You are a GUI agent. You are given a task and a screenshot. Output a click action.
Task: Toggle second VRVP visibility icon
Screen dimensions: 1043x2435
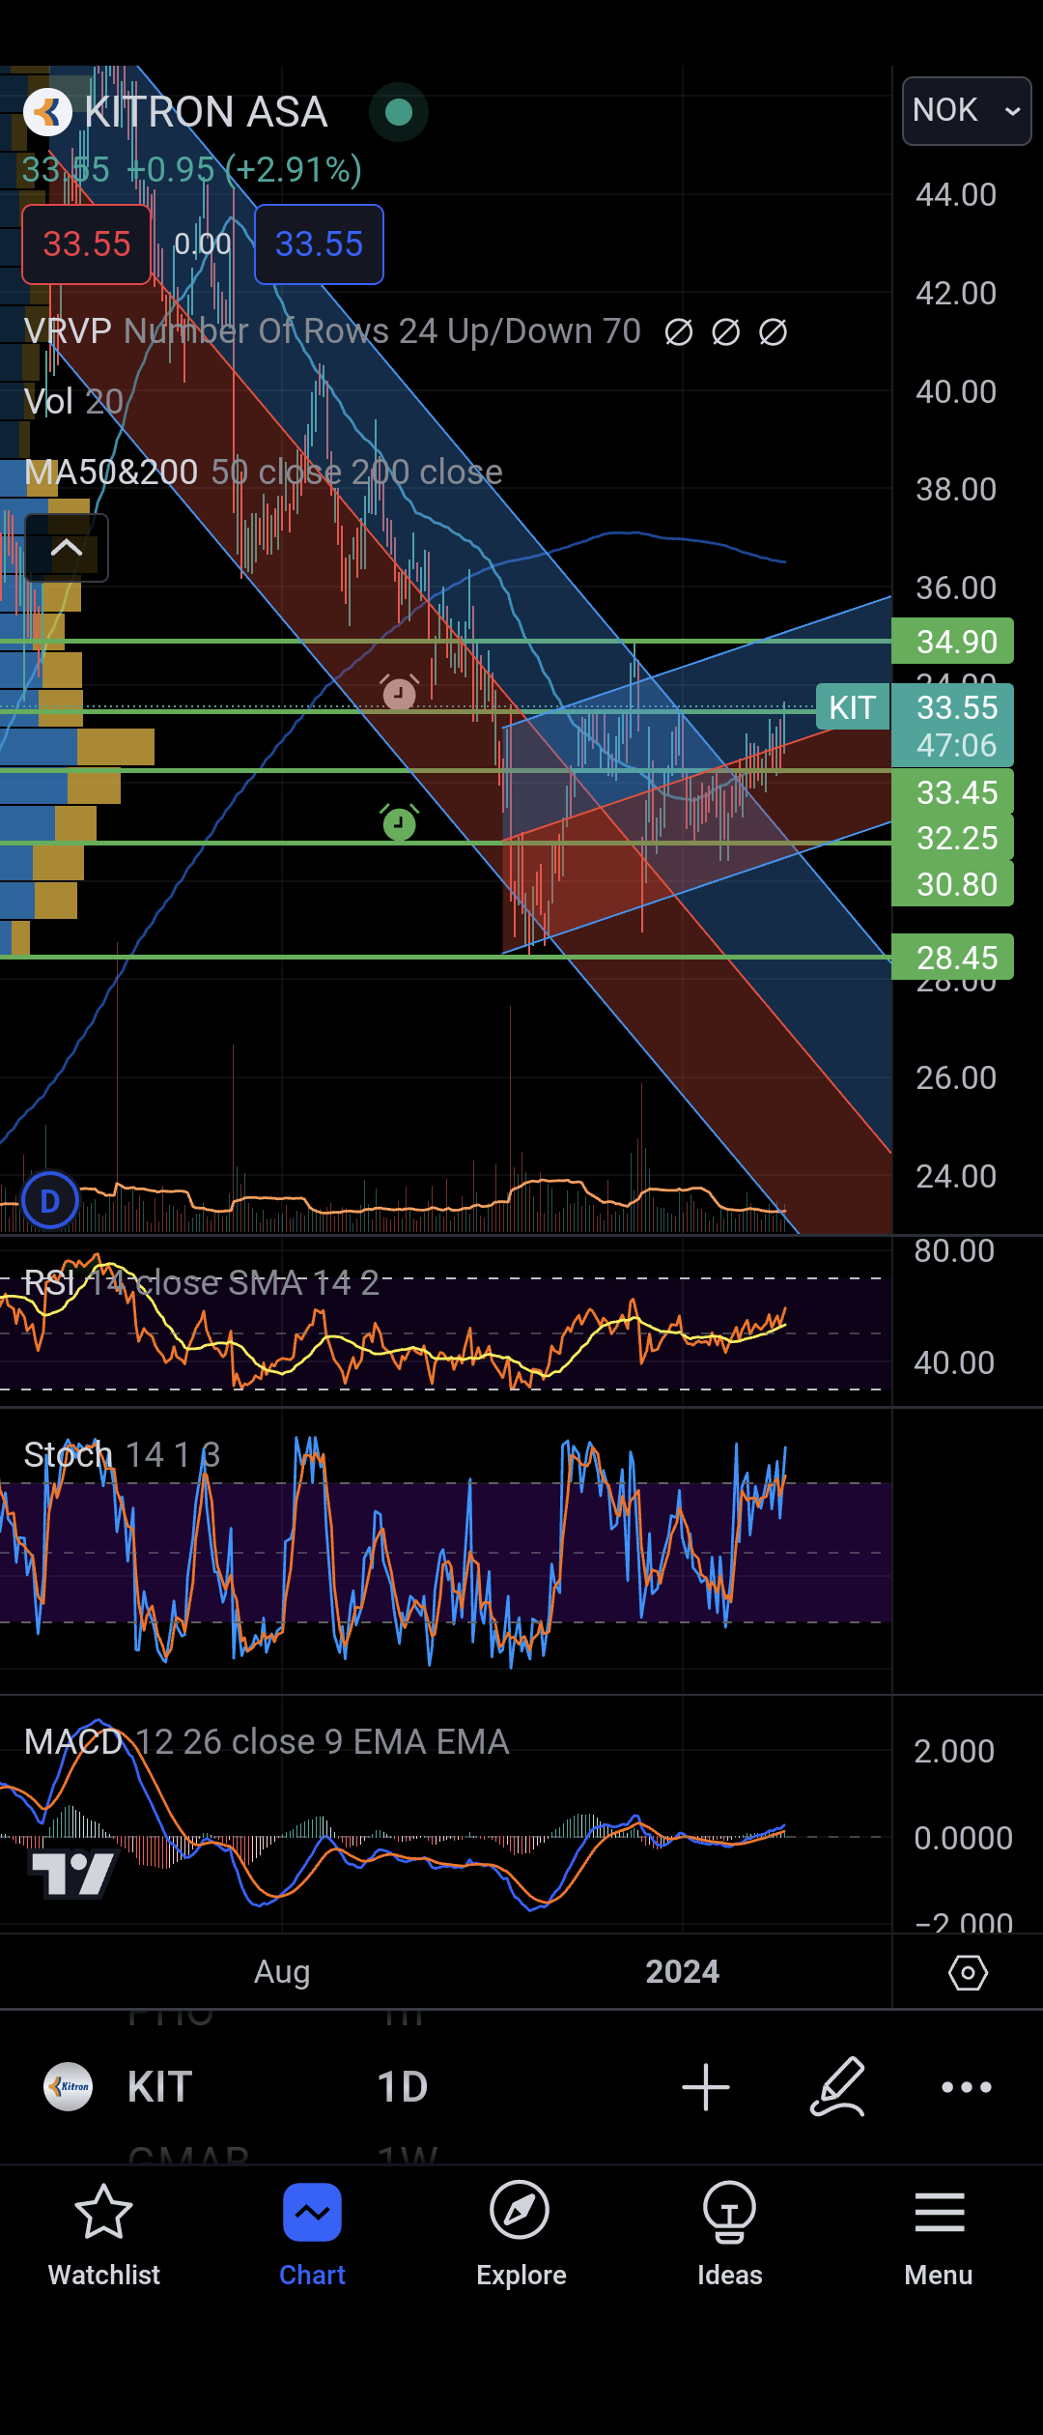(726, 332)
